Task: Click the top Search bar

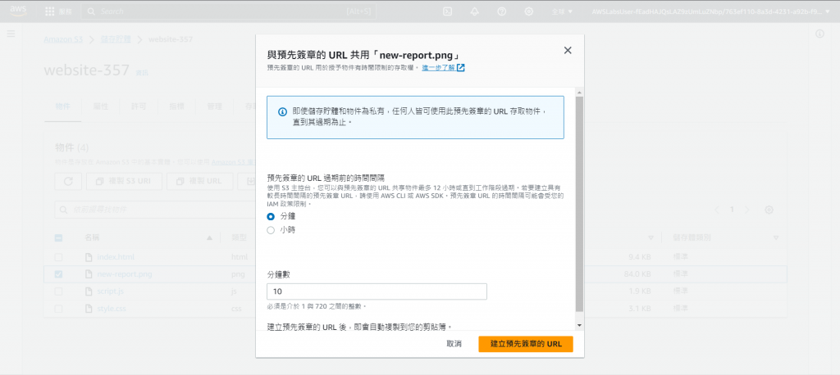Action: [228, 11]
